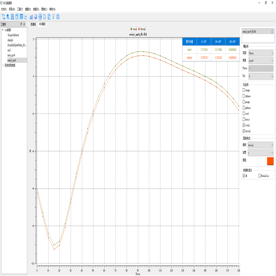The height and width of the screenshot is (276, 276).
Task: Click the project tree structure icon
Action: click(3, 17)
